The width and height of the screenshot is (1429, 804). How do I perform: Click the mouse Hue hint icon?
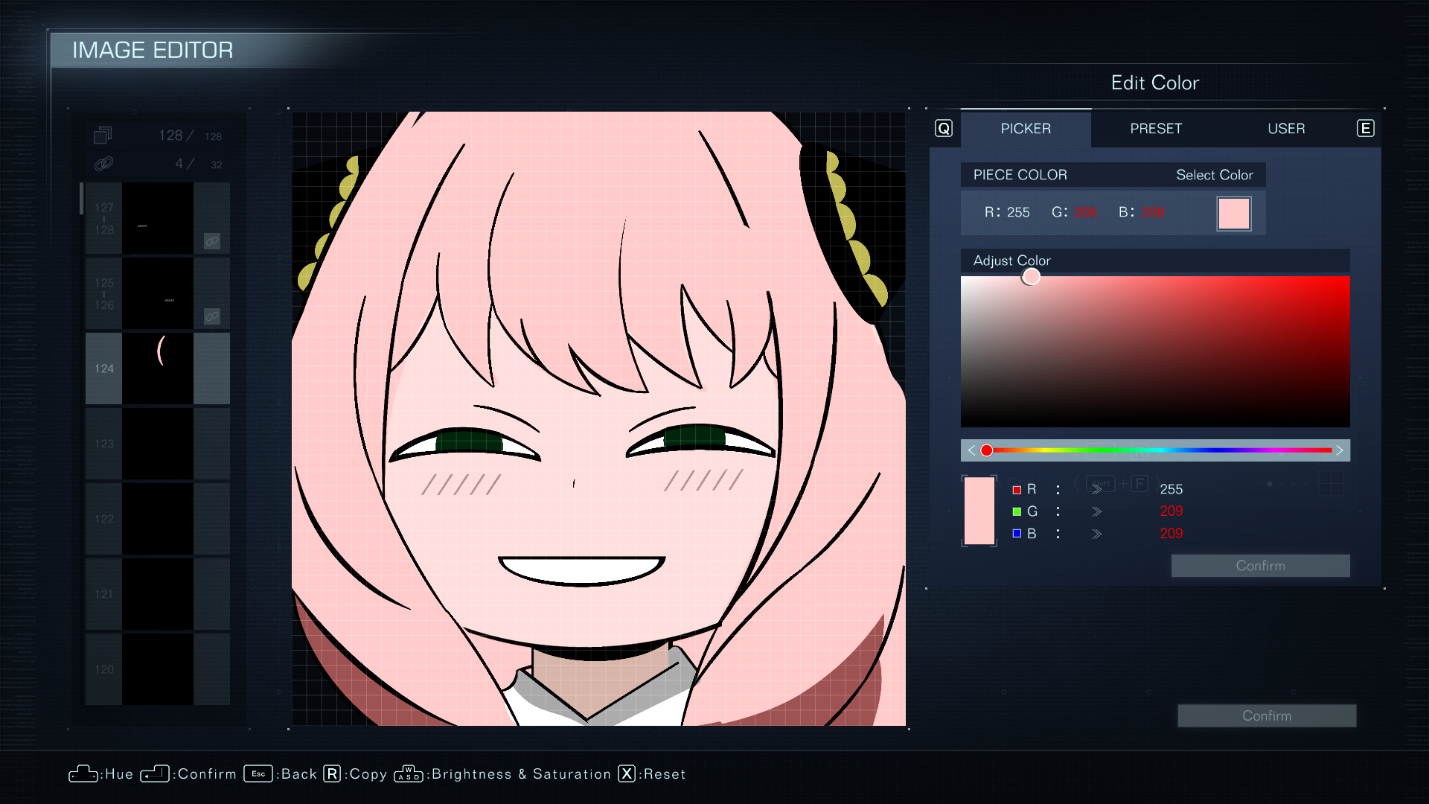click(83, 774)
